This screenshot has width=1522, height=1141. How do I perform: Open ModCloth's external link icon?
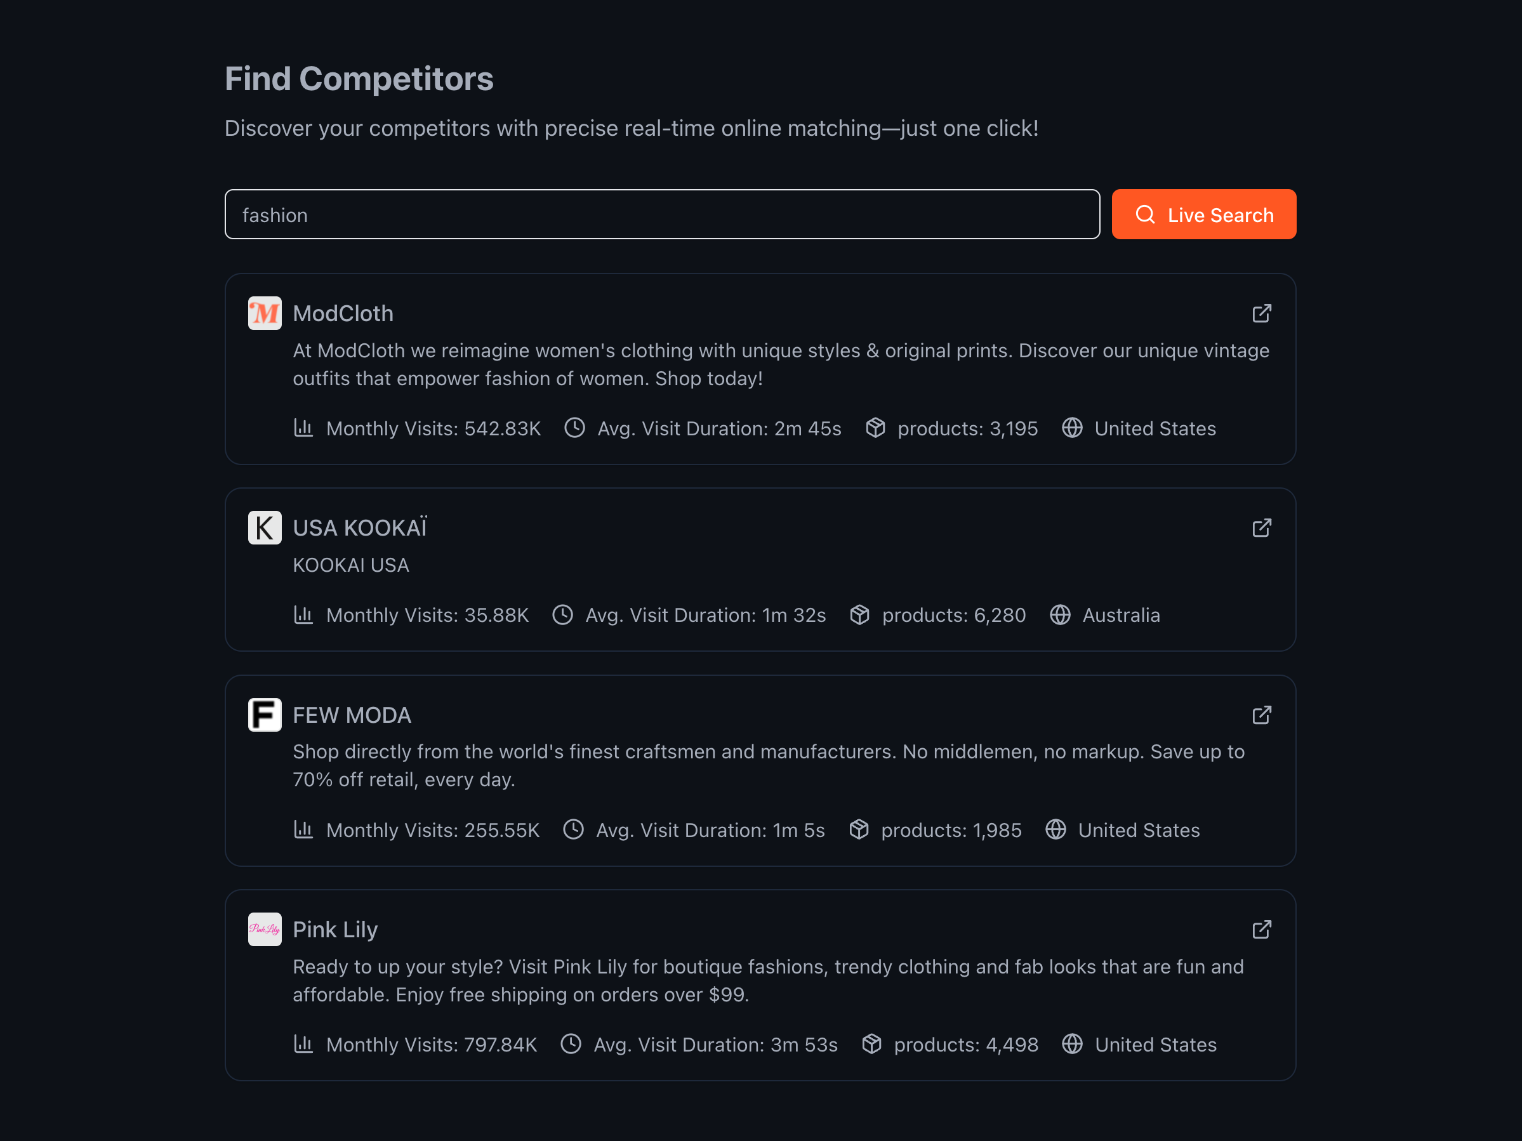tap(1262, 313)
